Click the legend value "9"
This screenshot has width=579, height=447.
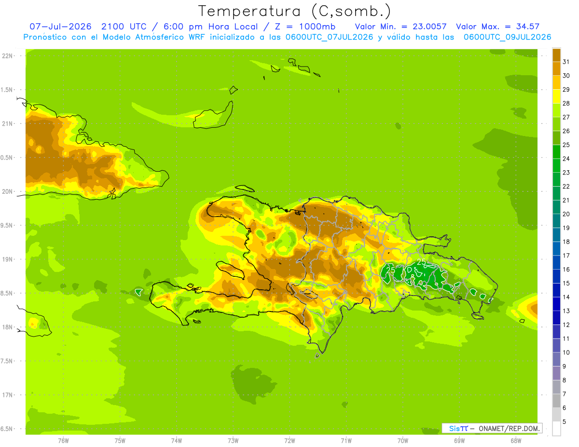565,366
